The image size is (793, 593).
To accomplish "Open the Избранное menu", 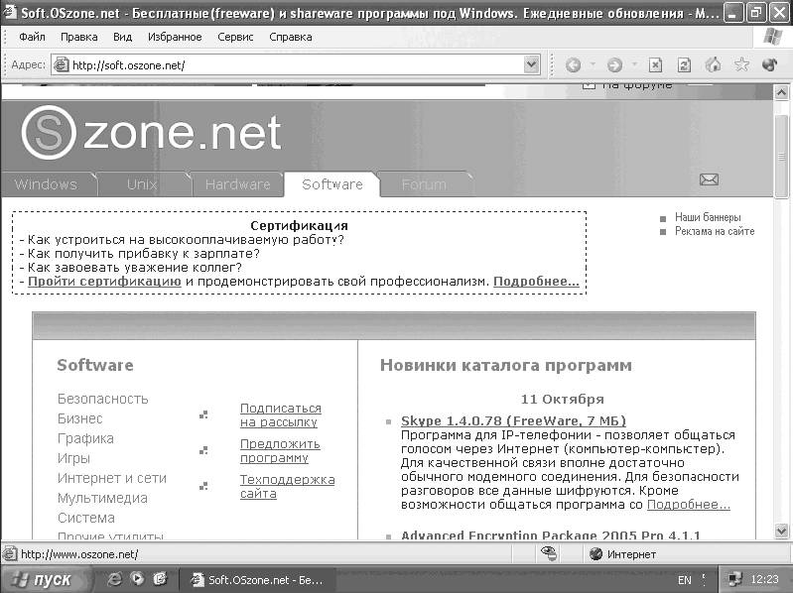I will tap(175, 37).
